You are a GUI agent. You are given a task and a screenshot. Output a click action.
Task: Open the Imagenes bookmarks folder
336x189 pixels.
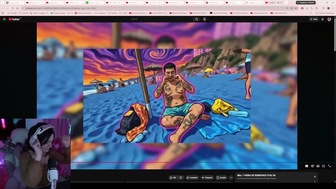click(x=100, y=13)
